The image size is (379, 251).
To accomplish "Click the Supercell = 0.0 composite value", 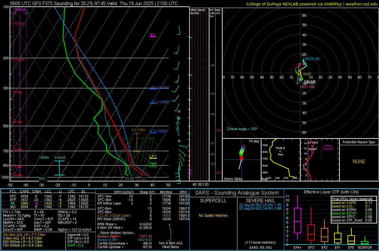I will pyautogui.click(x=78, y=235).
